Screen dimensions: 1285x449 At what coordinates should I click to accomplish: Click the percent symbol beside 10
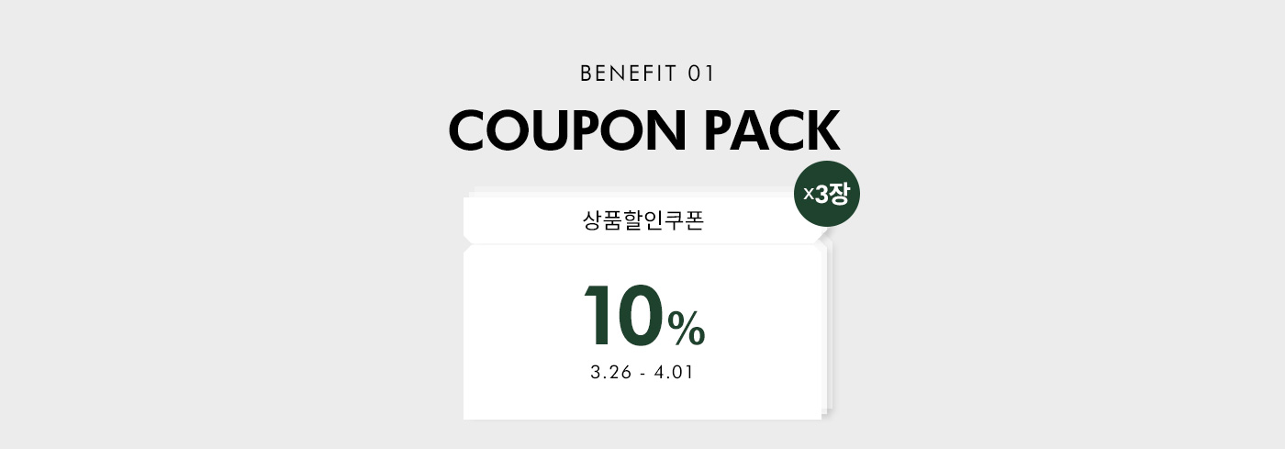point(687,329)
